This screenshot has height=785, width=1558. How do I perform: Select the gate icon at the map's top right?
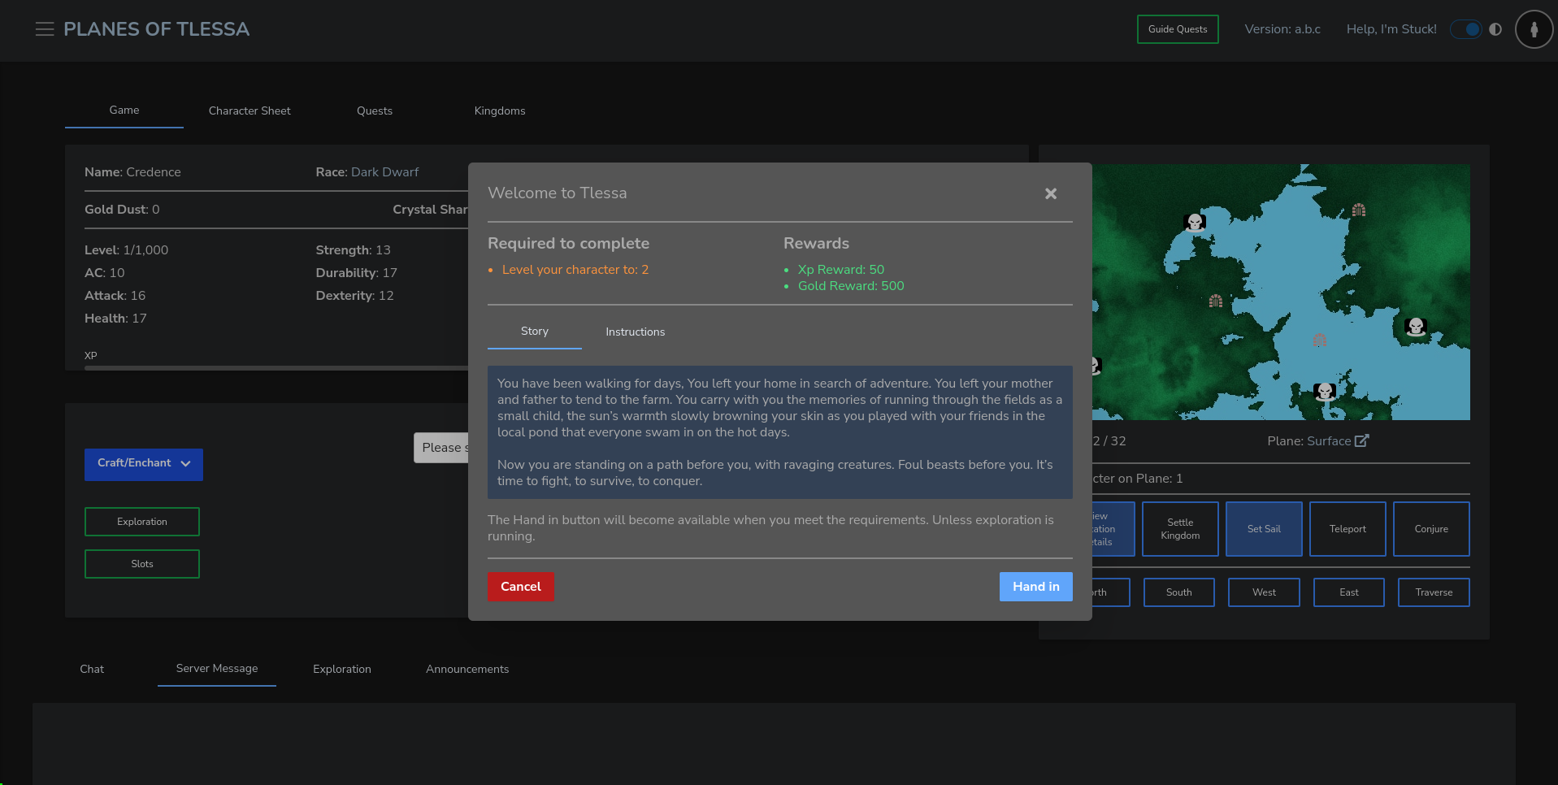click(x=1358, y=210)
